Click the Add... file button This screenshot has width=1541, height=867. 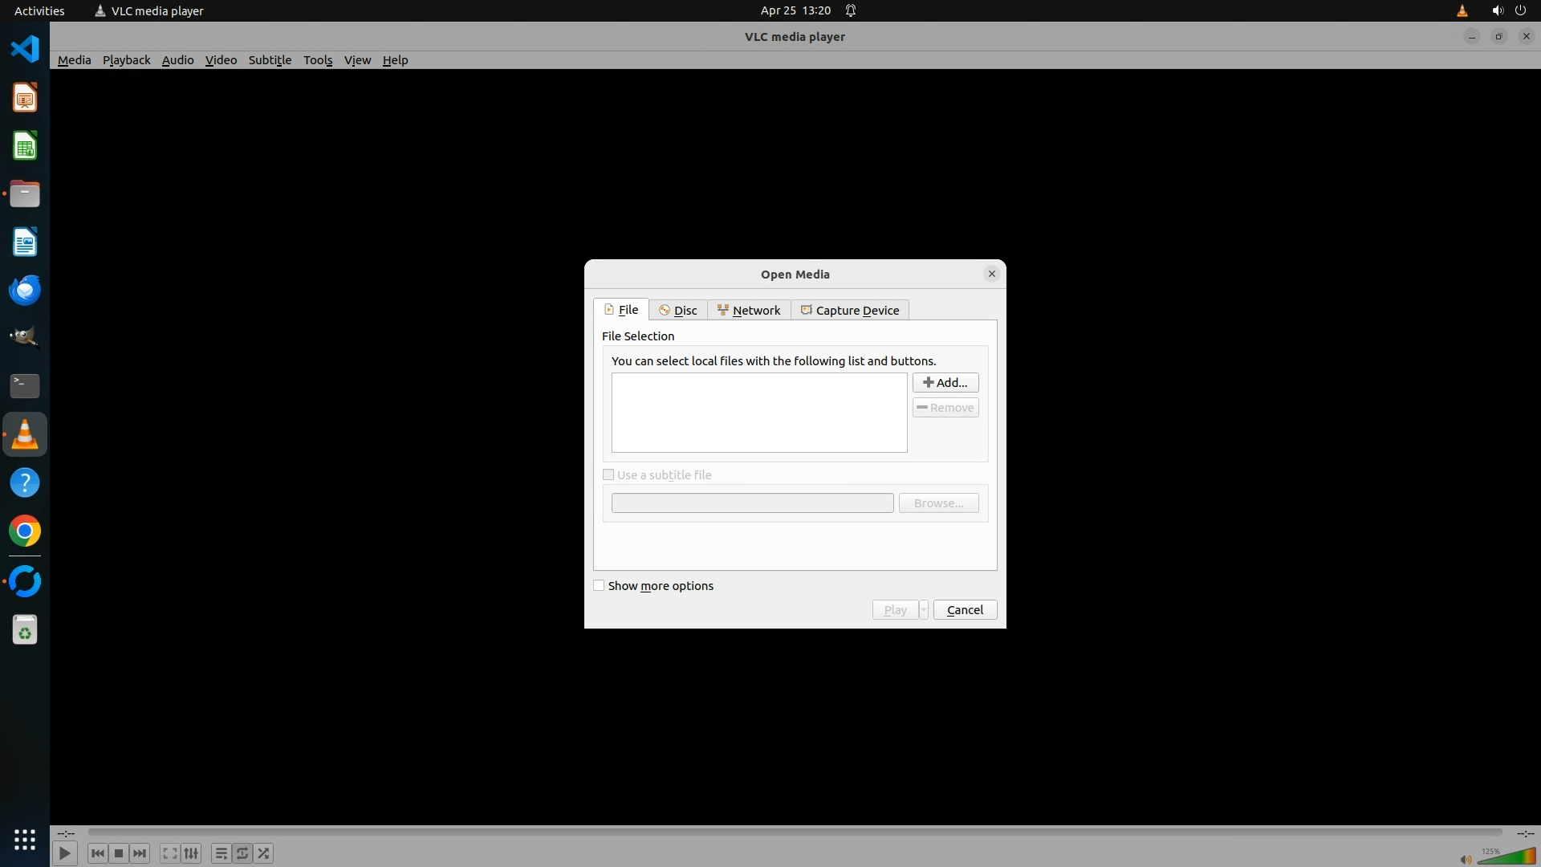[x=945, y=383]
